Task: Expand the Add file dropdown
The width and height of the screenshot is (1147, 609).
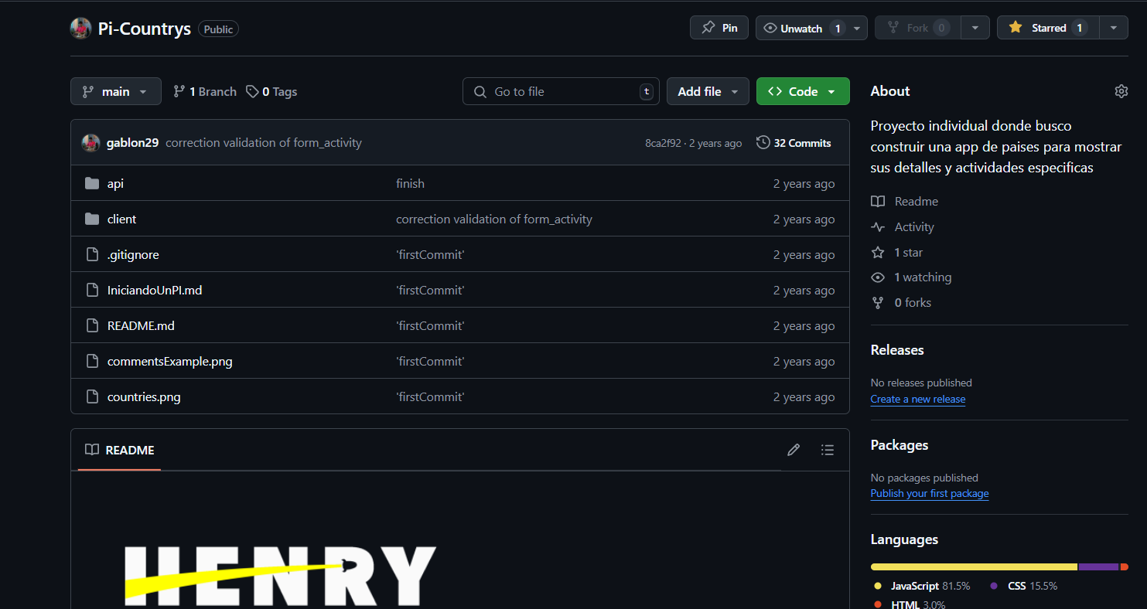Action: [x=708, y=91]
